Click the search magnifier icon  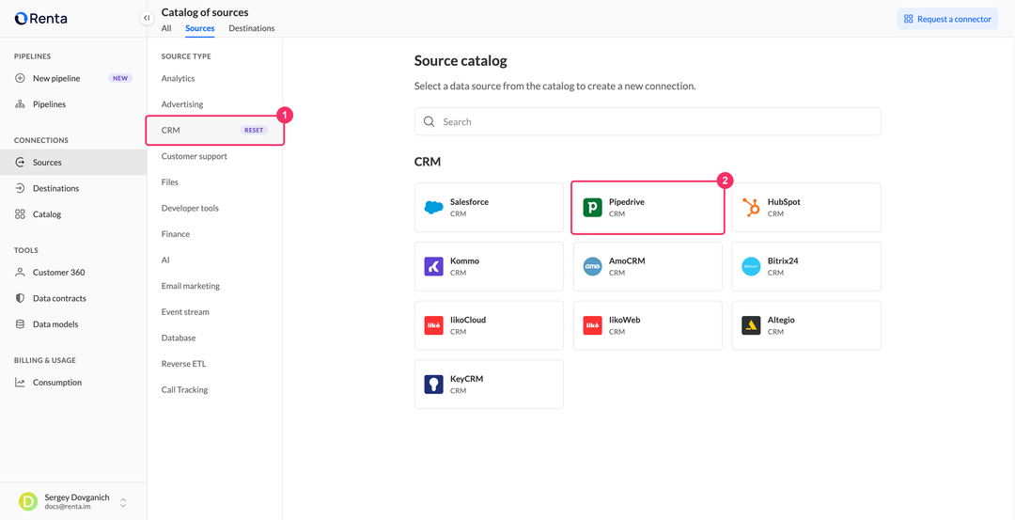coord(429,121)
